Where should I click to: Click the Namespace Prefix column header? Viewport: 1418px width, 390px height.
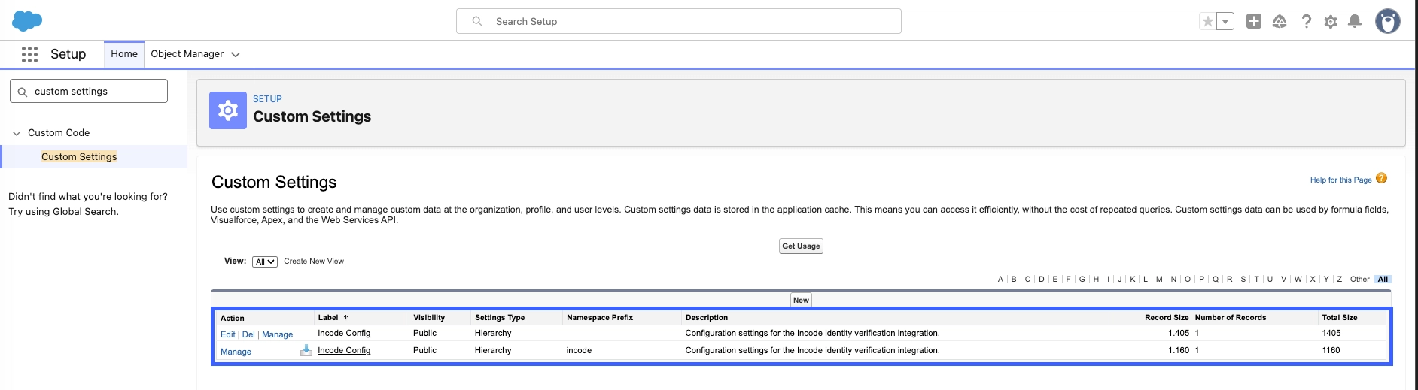[x=600, y=317]
